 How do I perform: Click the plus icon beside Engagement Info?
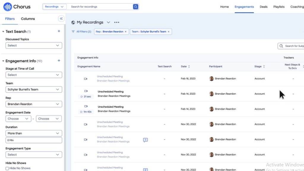click(59, 61)
